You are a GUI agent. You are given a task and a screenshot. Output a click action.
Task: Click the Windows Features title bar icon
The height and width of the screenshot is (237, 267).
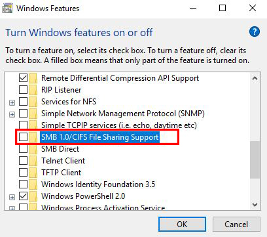point(8,9)
